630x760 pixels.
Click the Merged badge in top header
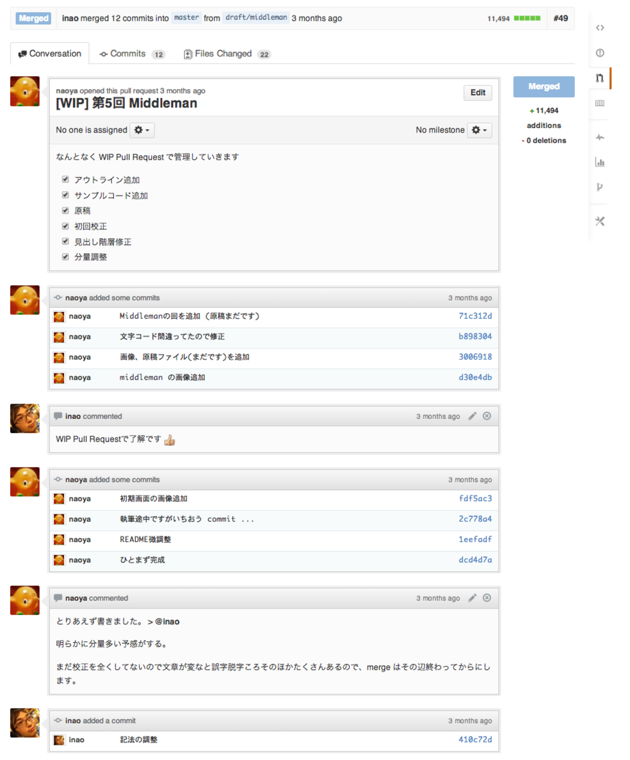coord(33,18)
